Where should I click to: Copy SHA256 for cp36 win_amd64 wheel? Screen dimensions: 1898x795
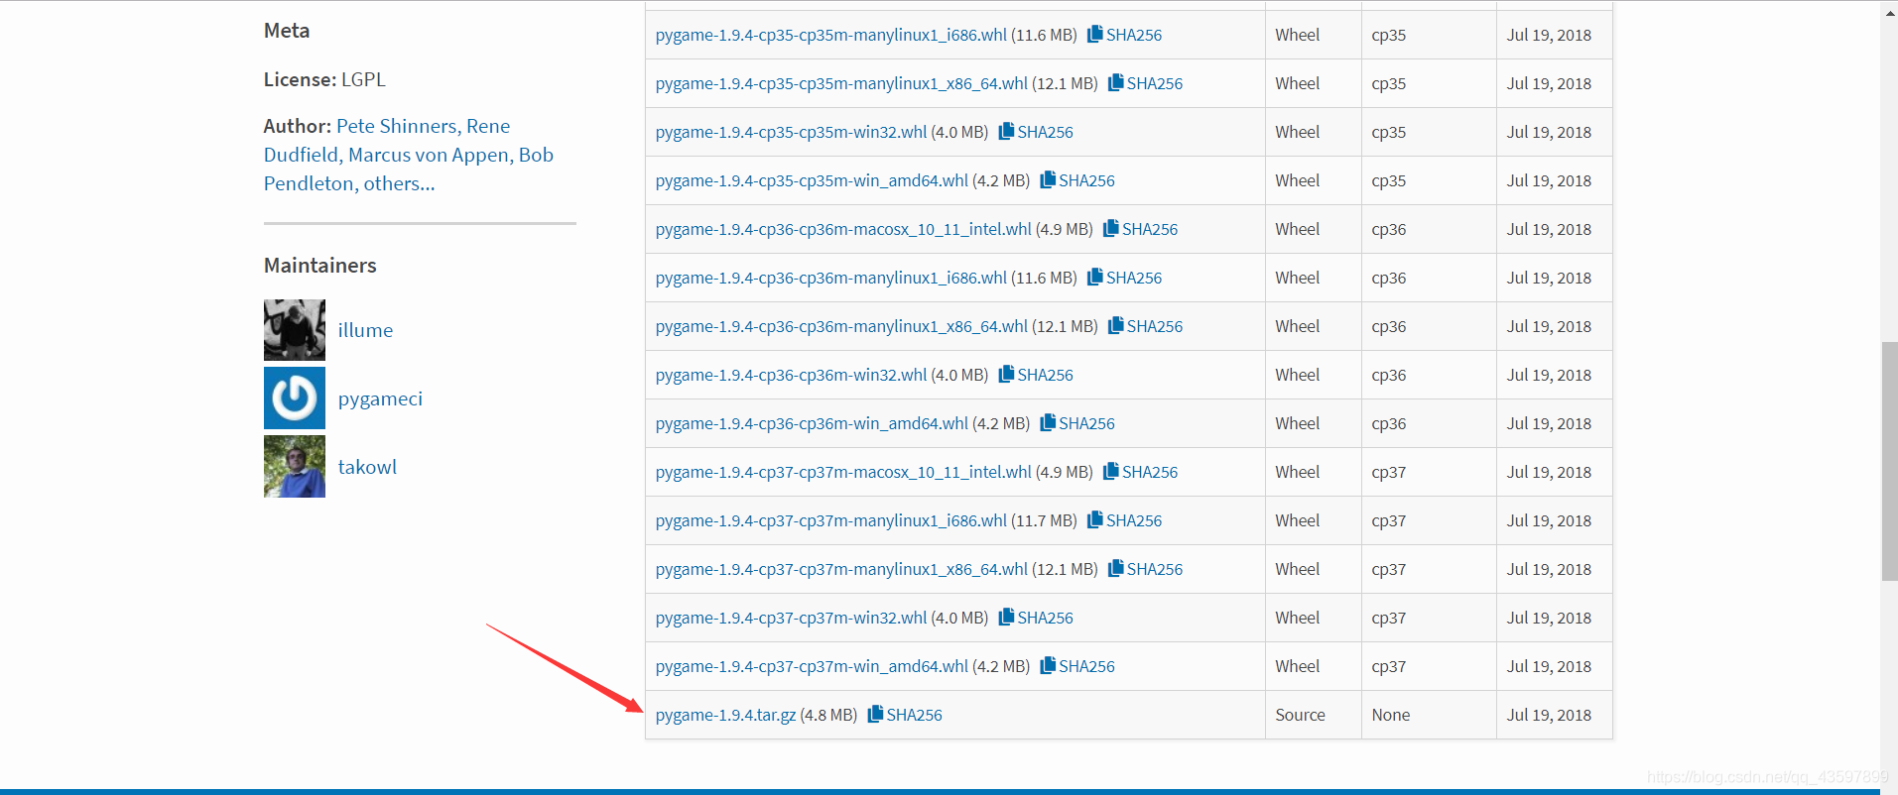pyautogui.click(x=1077, y=423)
